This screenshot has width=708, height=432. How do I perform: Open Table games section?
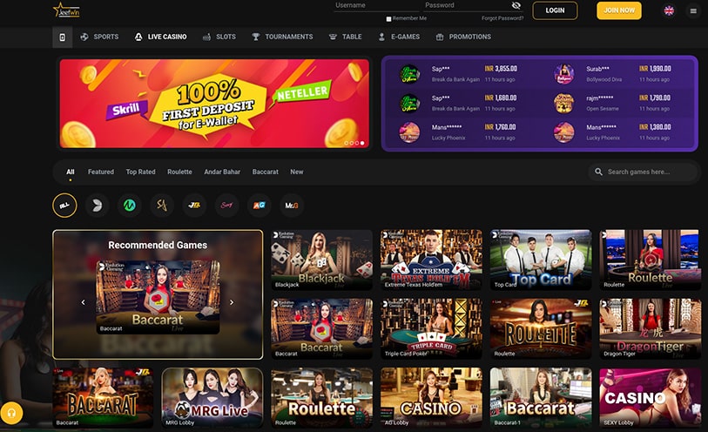point(346,37)
